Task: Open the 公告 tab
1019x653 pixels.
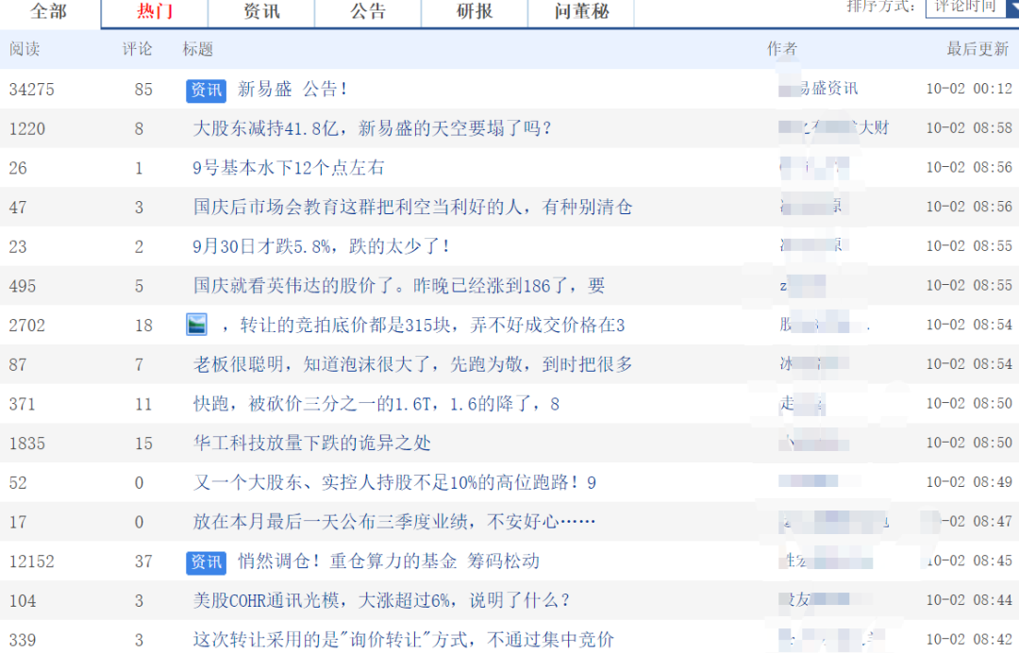Action: tap(368, 12)
